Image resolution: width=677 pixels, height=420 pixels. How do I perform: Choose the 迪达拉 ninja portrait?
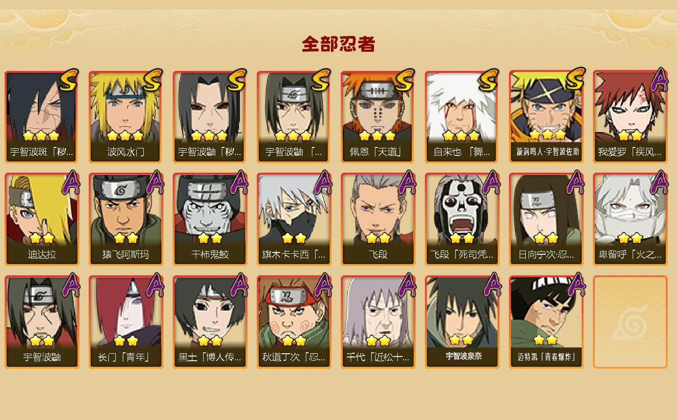click(42, 219)
